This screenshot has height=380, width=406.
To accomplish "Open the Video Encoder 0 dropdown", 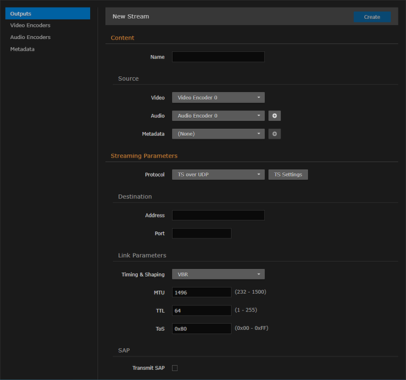I will [218, 97].
